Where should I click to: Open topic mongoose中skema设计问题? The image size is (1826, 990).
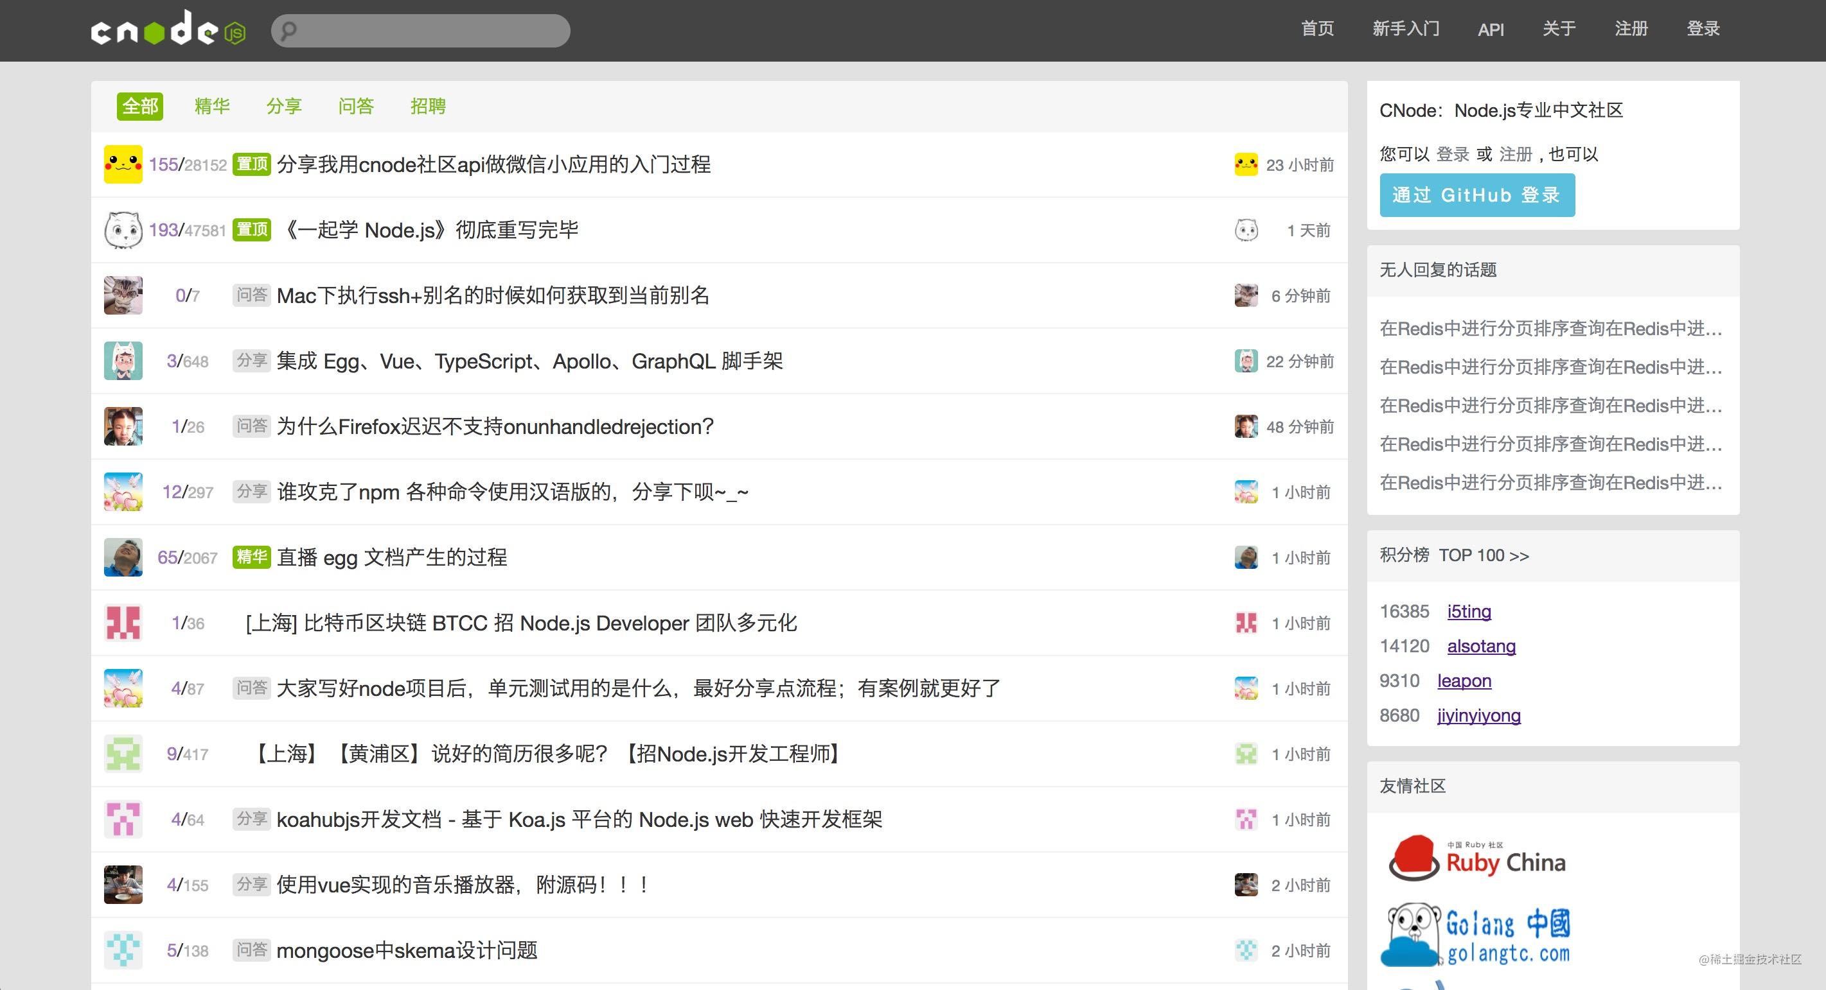(407, 950)
